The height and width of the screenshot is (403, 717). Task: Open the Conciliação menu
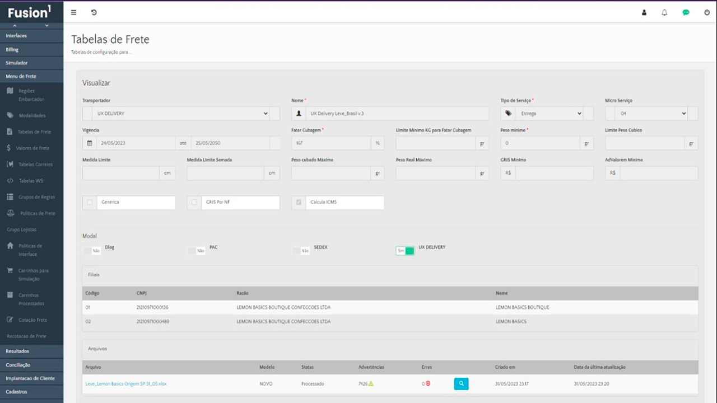click(x=31, y=364)
